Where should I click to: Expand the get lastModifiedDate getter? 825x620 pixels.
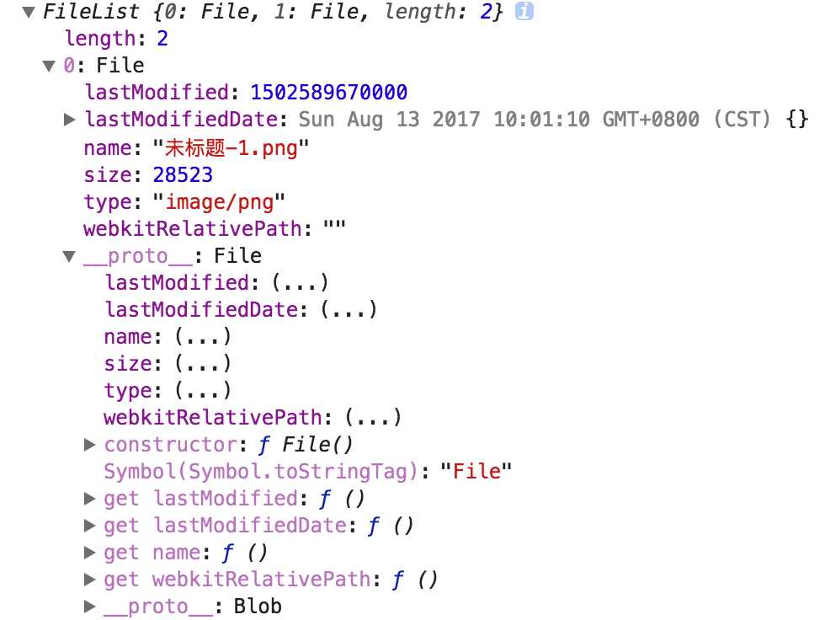tap(91, 526)
